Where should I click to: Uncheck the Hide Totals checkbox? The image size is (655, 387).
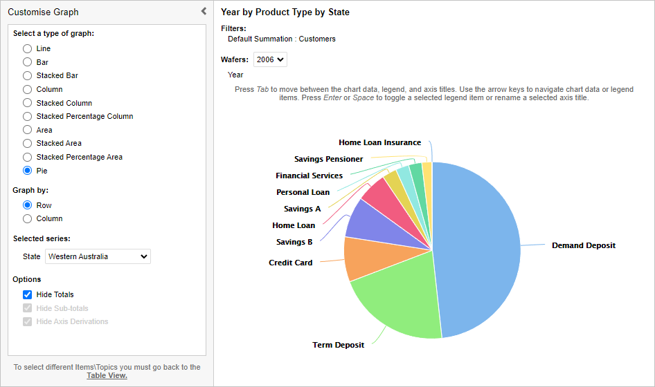pos(28,295)
